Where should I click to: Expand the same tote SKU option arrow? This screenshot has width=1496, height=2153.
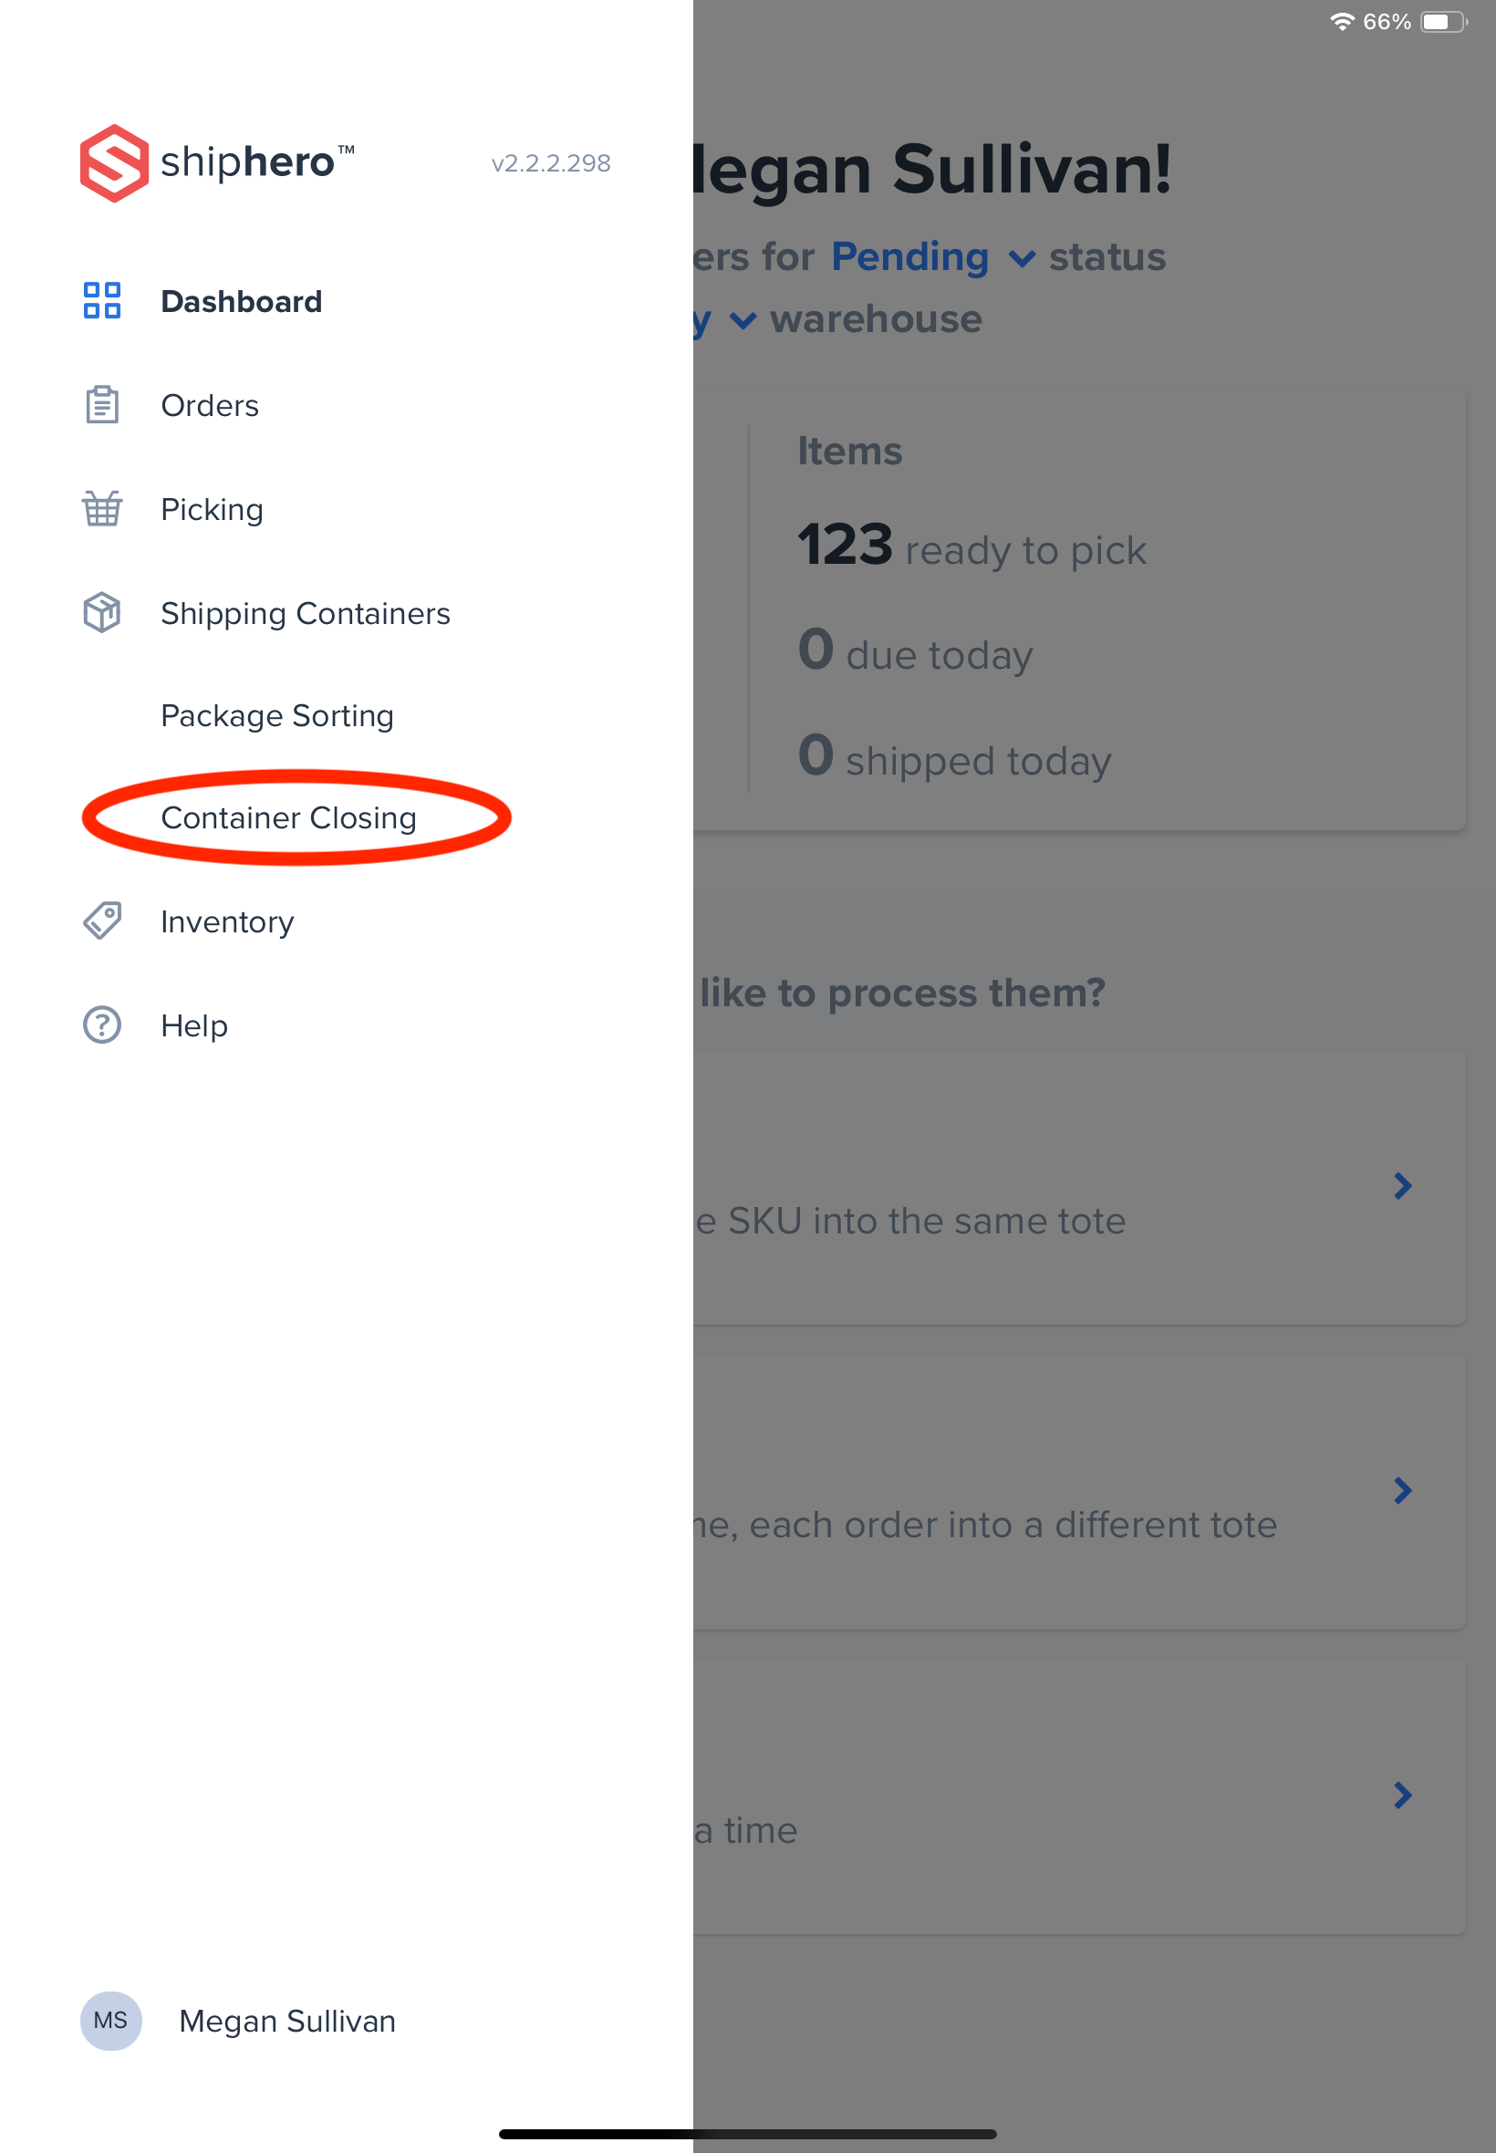(1402, 1187)
